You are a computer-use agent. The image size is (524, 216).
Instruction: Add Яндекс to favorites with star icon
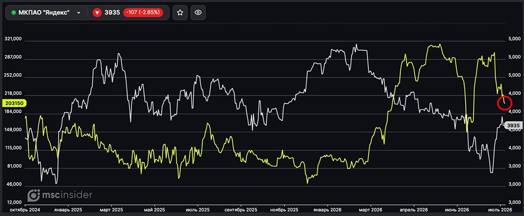point(180,13)
